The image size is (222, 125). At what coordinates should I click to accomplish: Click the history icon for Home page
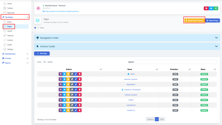pyautogui.click(x=61, y=74)
